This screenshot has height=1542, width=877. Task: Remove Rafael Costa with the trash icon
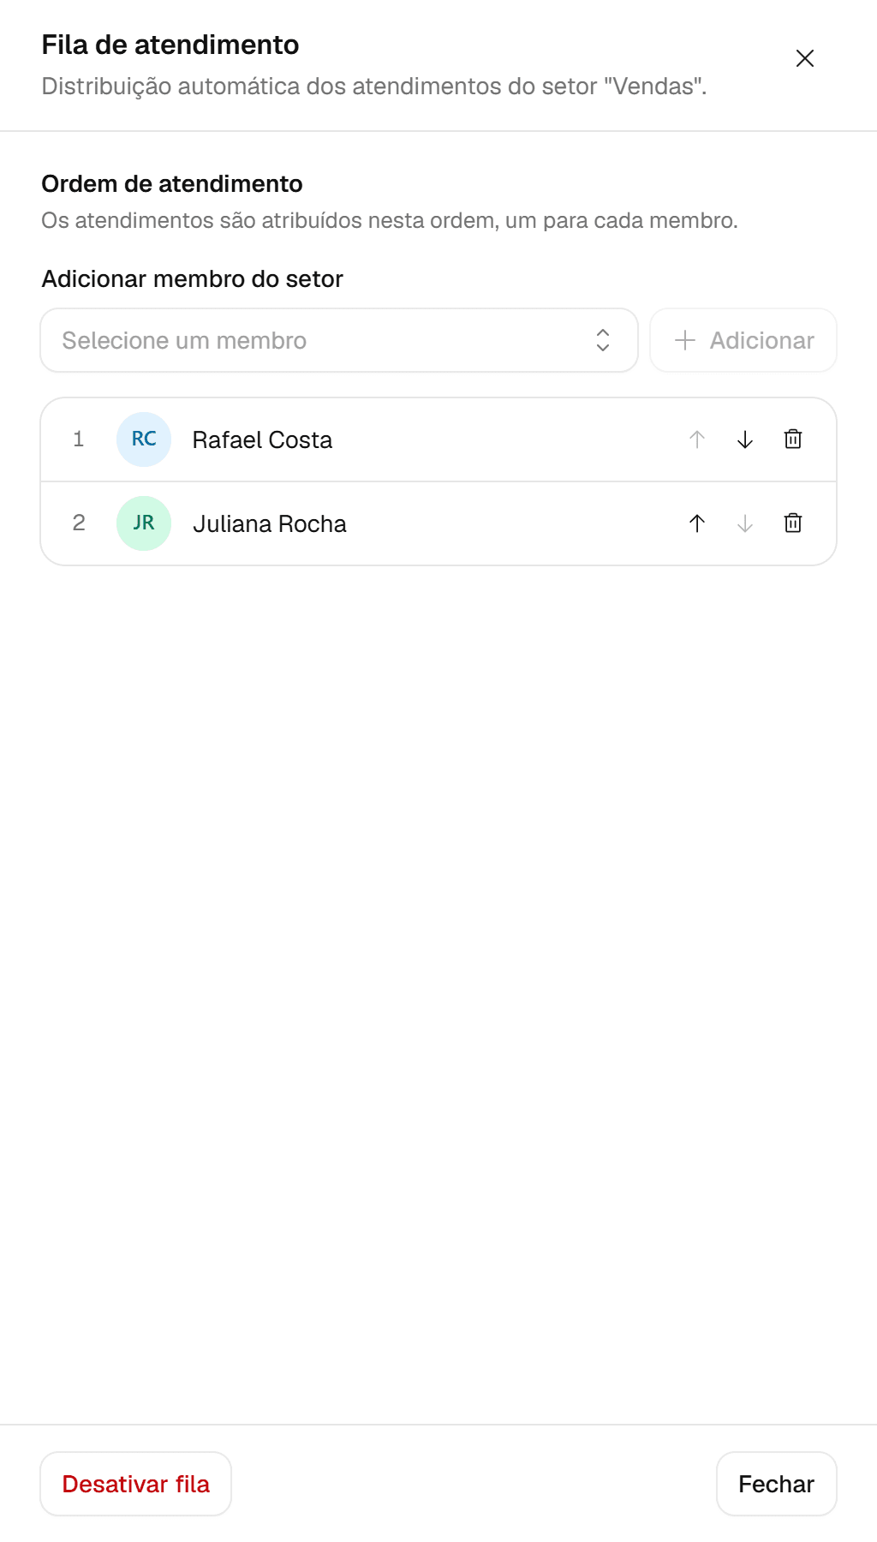793,439
